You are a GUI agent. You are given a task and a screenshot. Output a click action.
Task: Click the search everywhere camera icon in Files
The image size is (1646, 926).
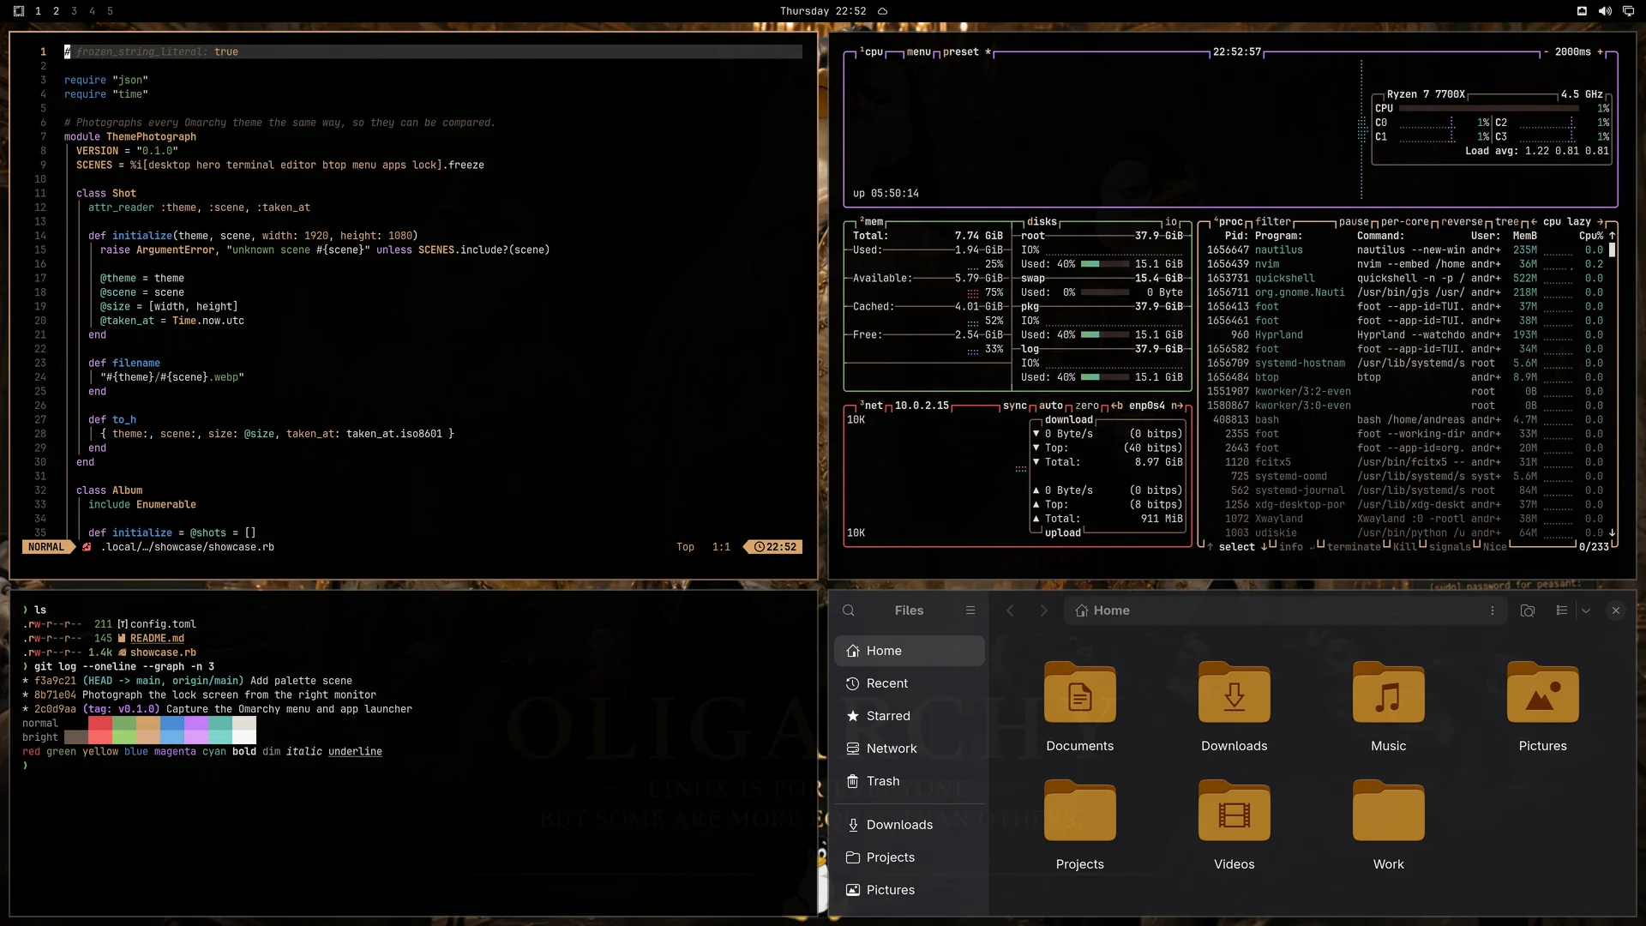point(1528,610)
